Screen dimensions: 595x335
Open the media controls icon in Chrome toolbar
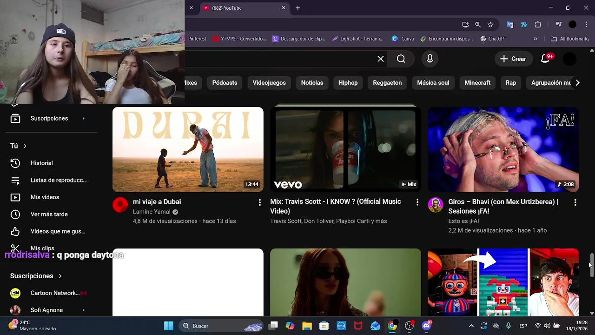(559, 24)
